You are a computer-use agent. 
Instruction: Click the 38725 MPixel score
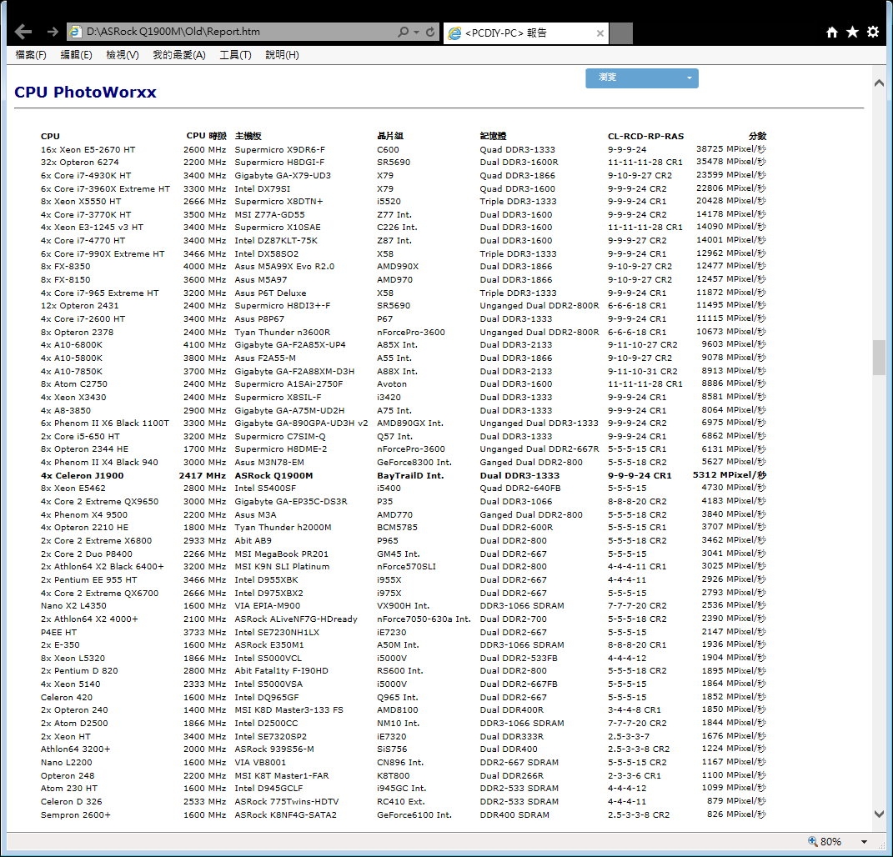[x=731, y=149]
